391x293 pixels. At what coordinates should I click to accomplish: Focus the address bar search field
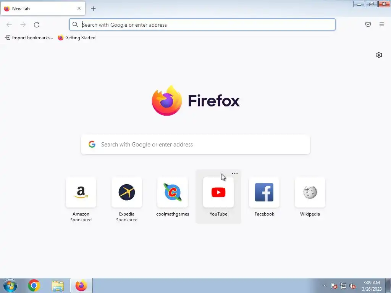coord(202,25)
